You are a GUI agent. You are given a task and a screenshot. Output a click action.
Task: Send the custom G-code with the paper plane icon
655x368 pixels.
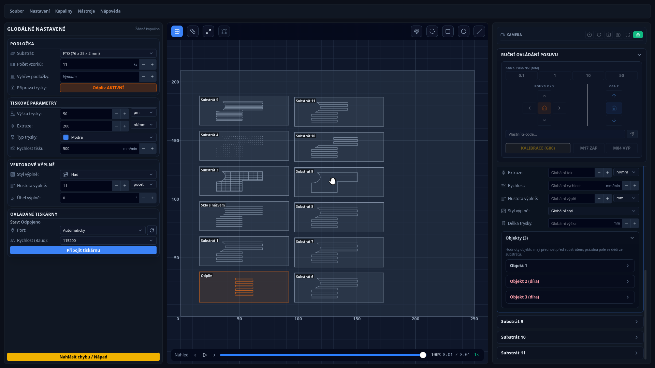(632, 134)
